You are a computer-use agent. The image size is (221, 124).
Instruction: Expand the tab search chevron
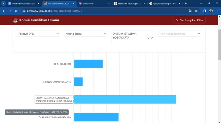[3, 3]
